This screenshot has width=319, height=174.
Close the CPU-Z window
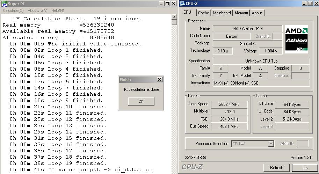coord(316,3)
